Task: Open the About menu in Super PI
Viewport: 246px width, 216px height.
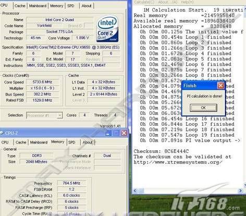Action: [167, 2]
